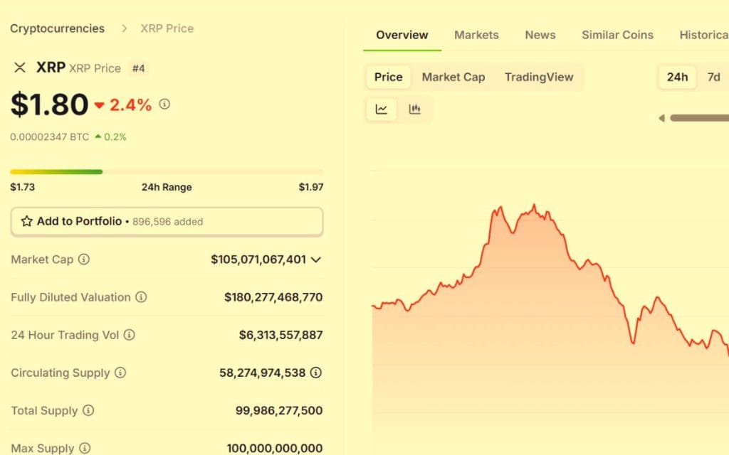Switch to candlestick chart icon
The height and width of the screenshot is (455, 729).
(x=415, y=109)
